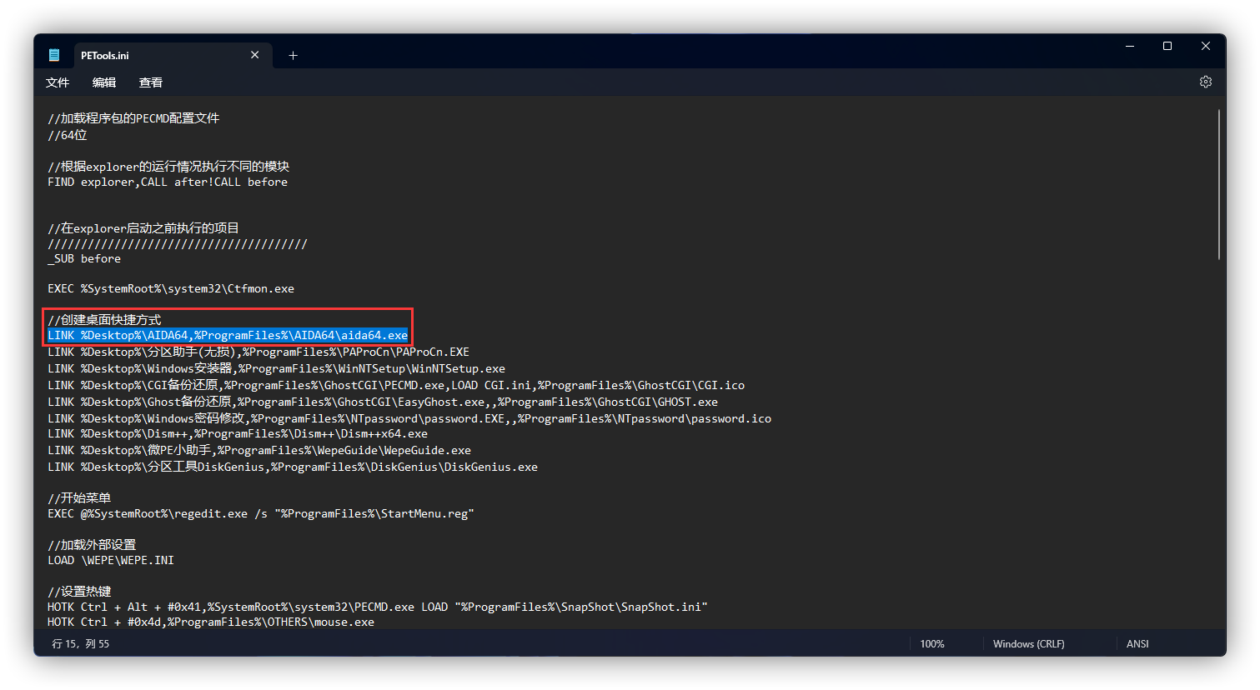Click the HOTK Ctrl + #0x4d mouse.exe line
The width and height of the screenshot is (1260, 690).
pyautogui.click(x=211, y=622)
